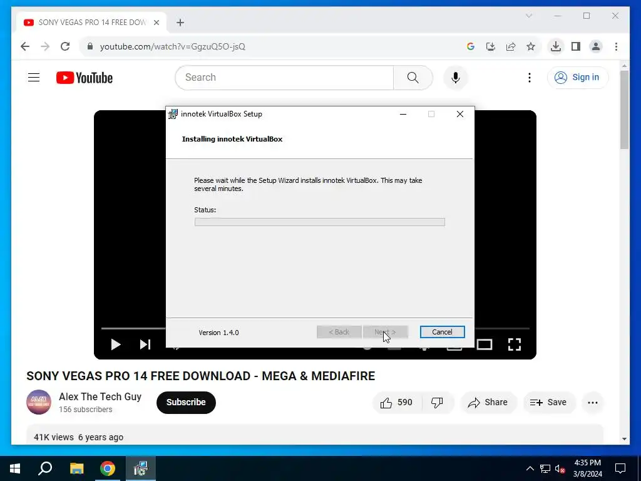The width and height of the screenshot is (641, 481).
Task: Close innotek VirtualBox Setup window
Action: tap(460, 114)
